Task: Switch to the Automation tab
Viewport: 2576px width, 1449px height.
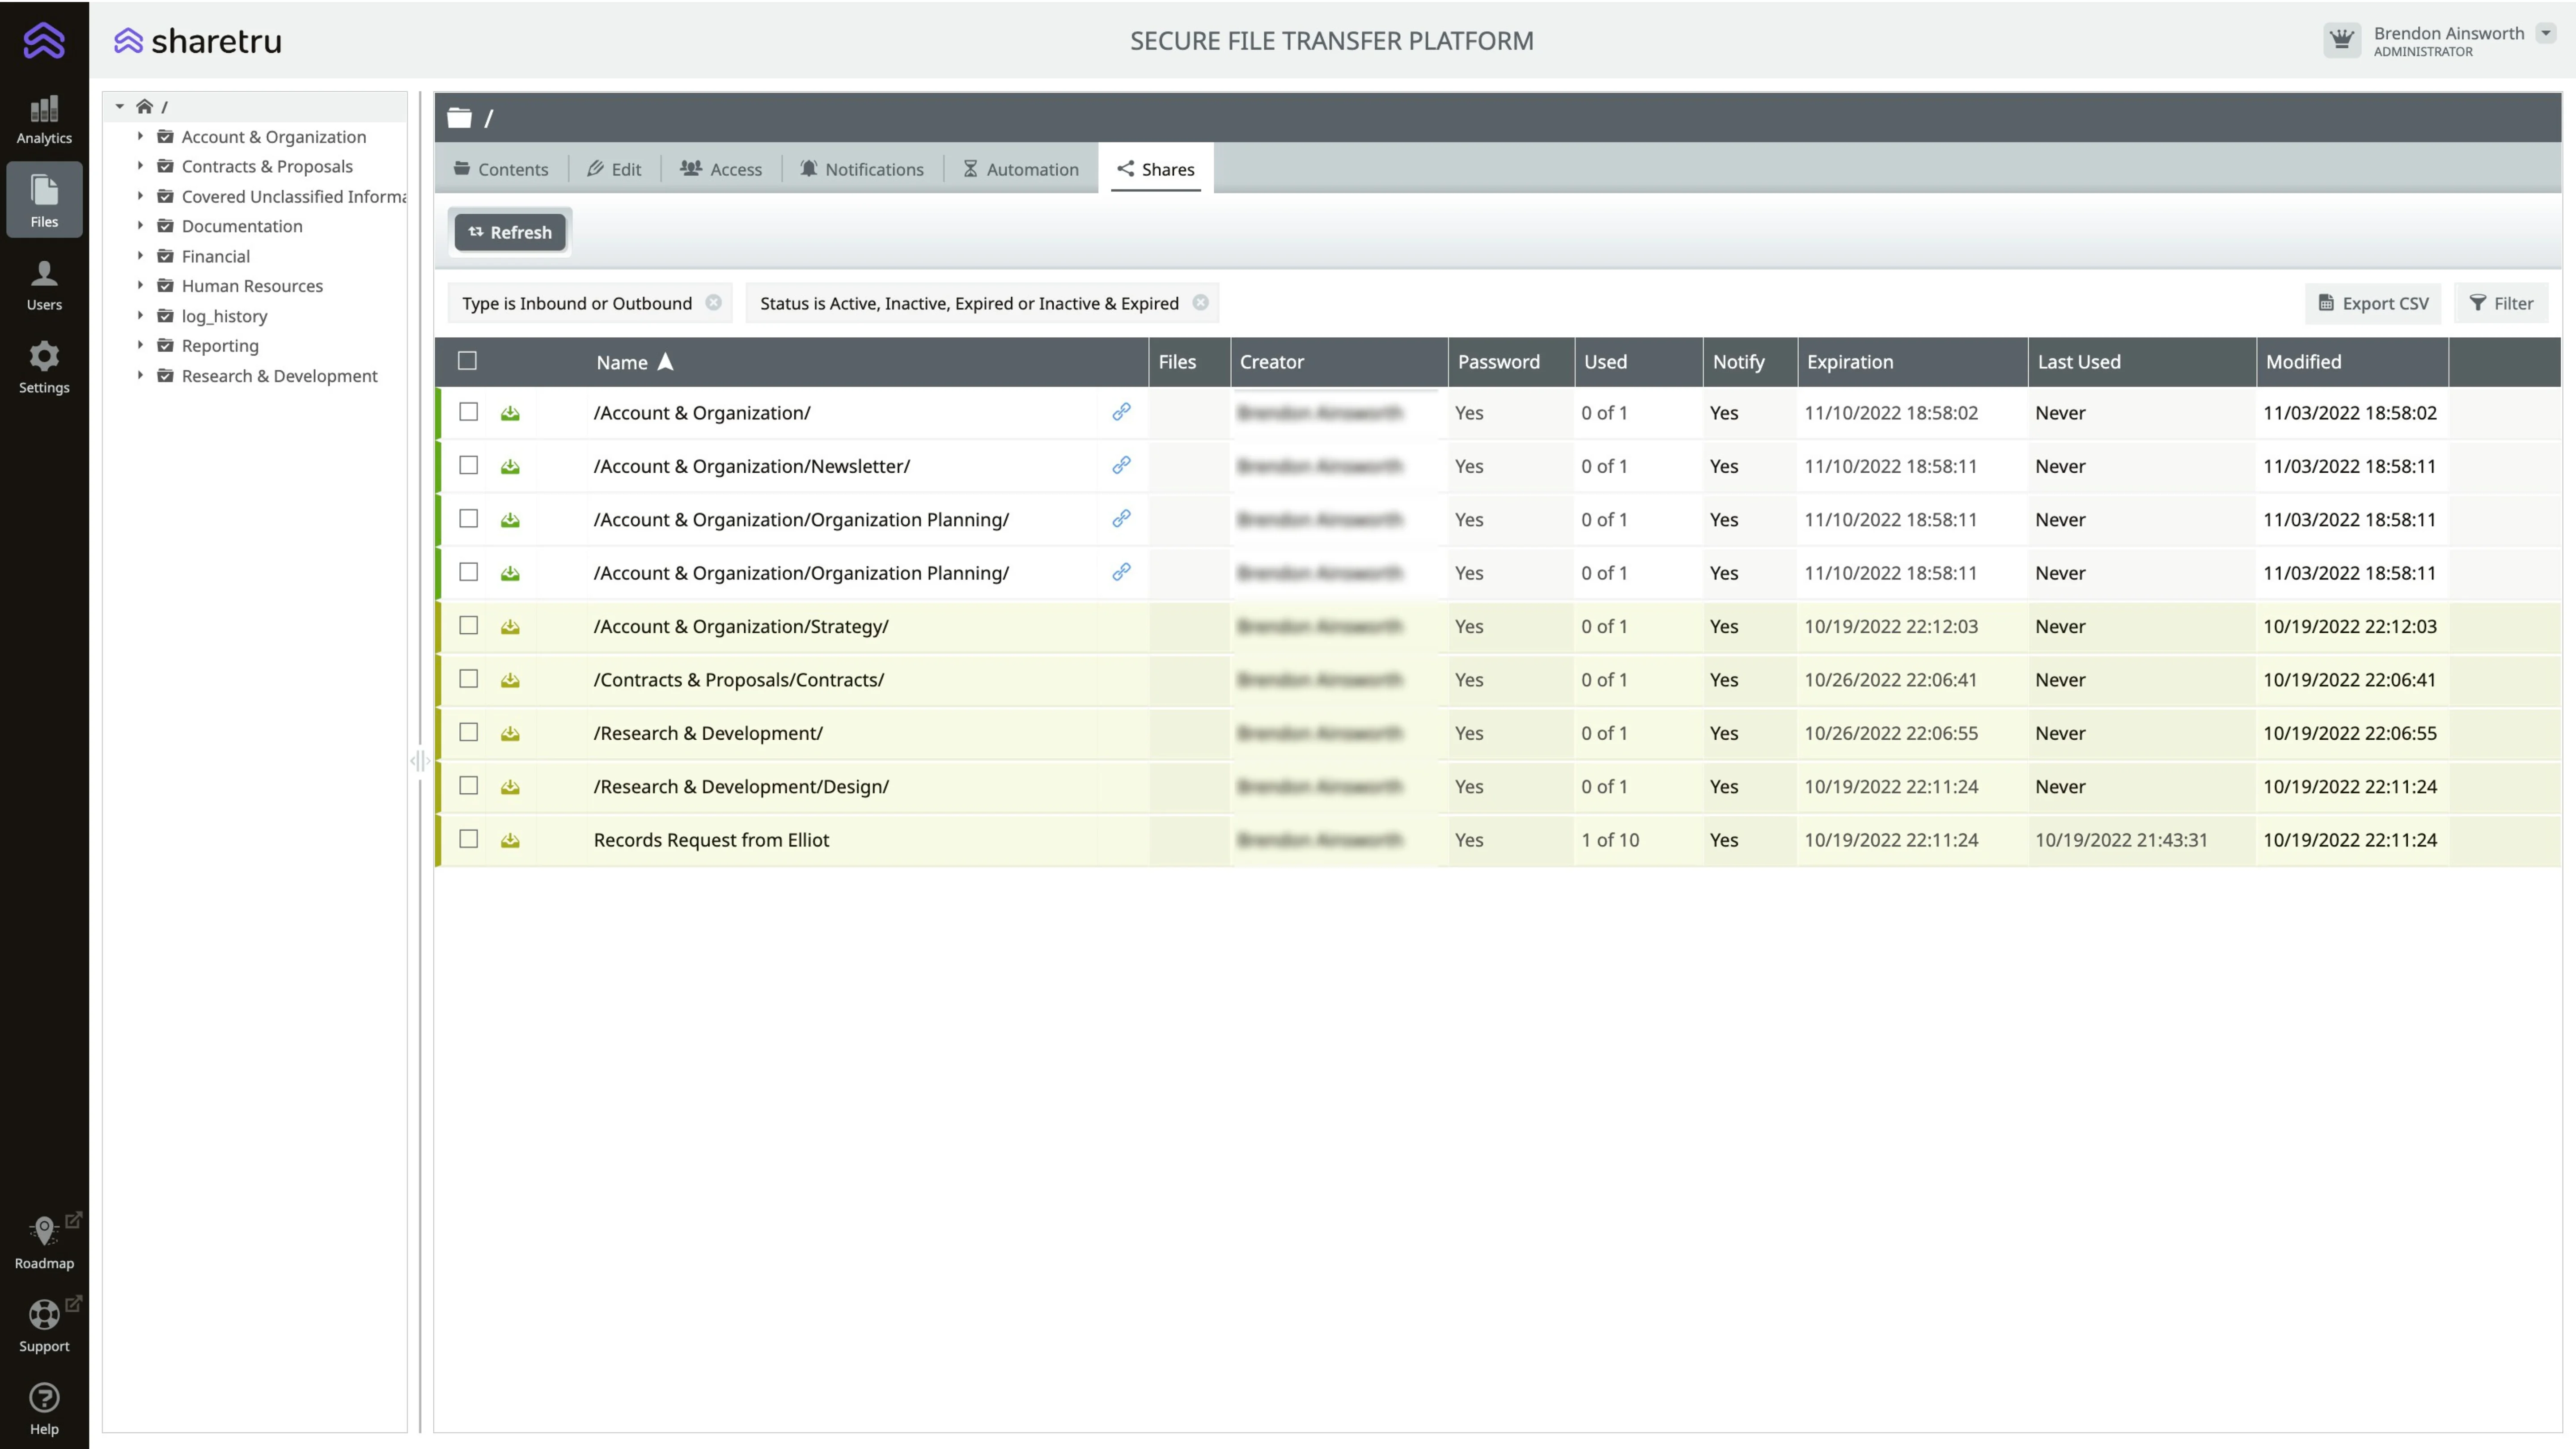Action: tap(1020, 169)
